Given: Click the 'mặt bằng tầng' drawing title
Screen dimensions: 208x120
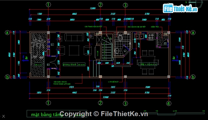Looking at the screenshot, I should click(47, 114).
